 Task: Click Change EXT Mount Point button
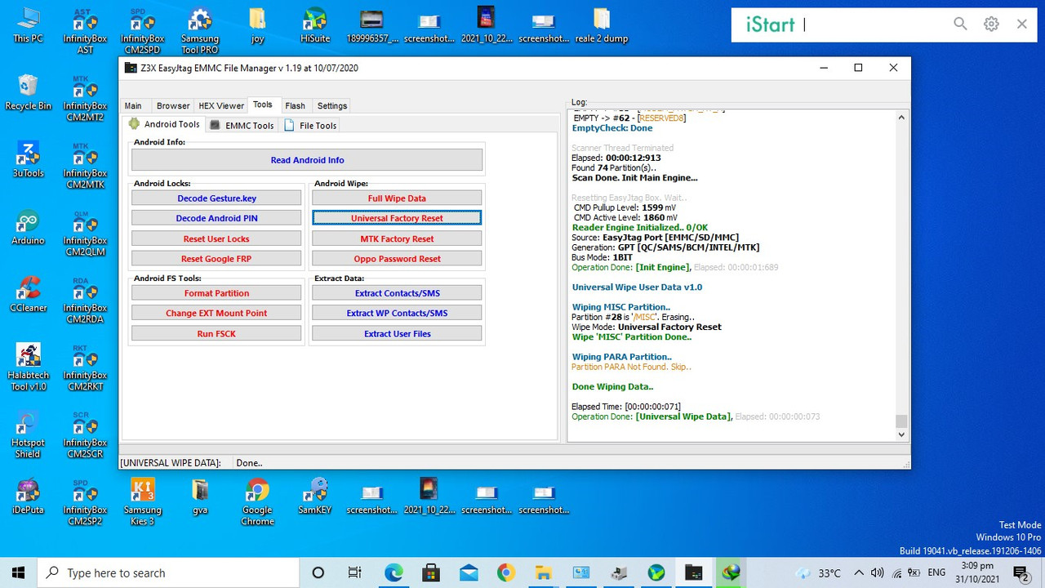(x=216, y=313)
